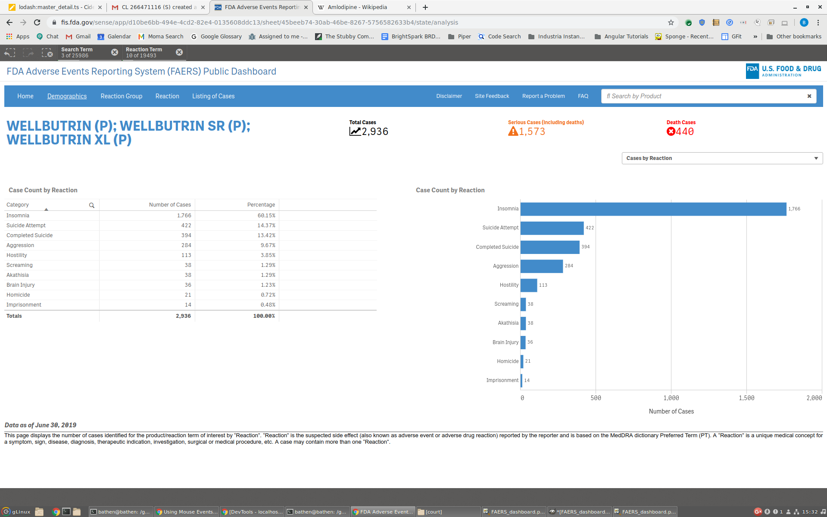Click the Report a Problem link
This screenshot has width=827, height=517.
click(x=543, y=96)
